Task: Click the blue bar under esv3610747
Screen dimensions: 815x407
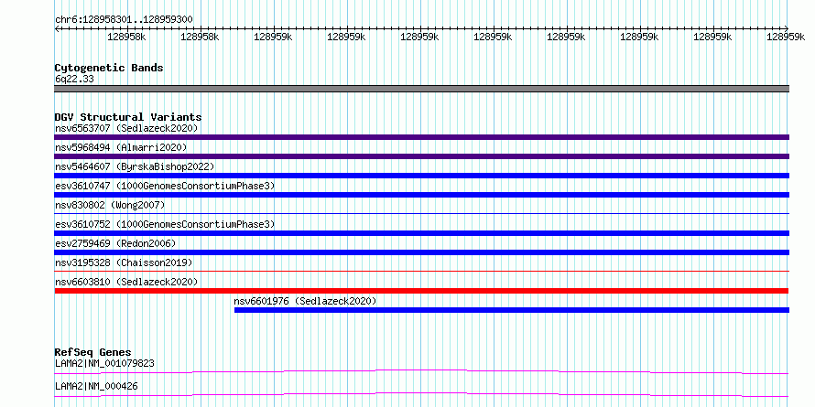Action: (421, 195)
